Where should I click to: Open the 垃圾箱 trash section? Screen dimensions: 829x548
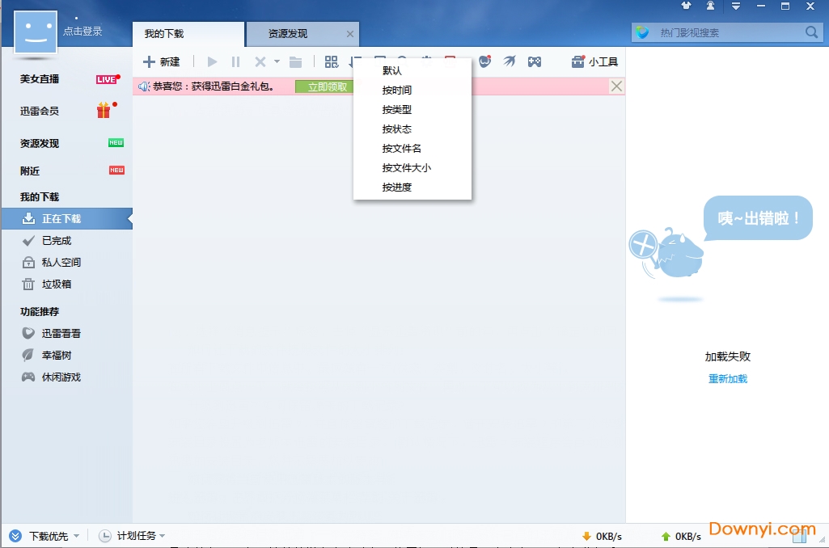click(50, 284)
